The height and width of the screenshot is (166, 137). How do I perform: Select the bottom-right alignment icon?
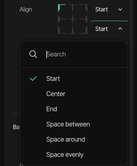pos(83,30)
